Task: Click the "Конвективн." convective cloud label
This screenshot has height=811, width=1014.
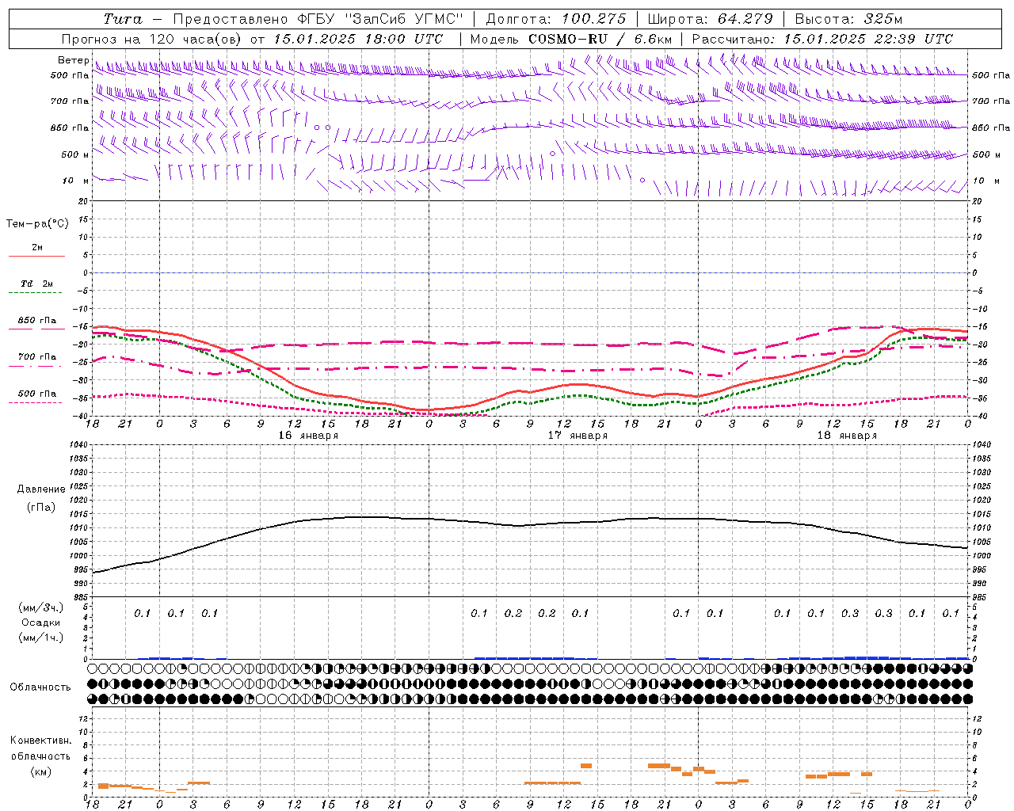Action: coord(40,741)
